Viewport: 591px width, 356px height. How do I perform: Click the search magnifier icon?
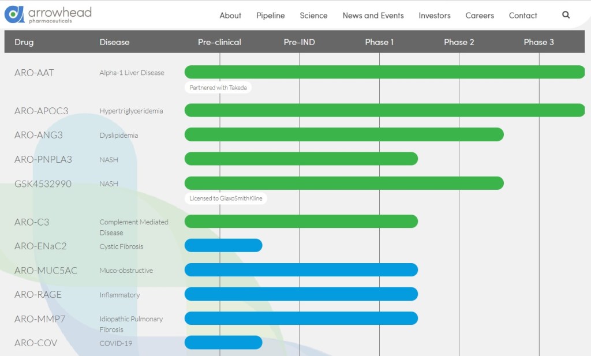[x=566, y=15]
